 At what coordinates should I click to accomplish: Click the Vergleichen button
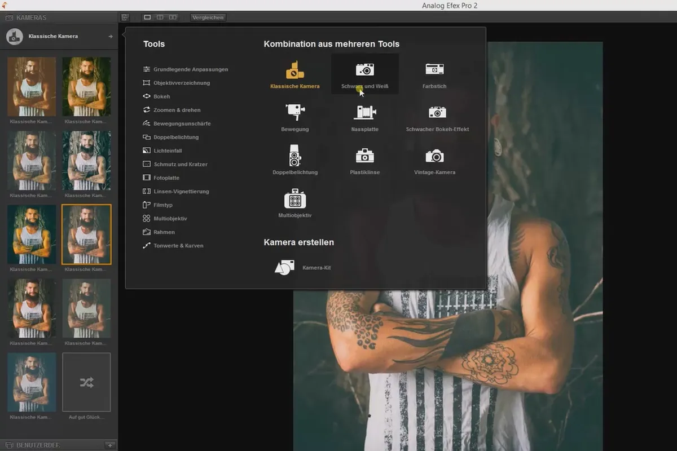(x=208, y=17)
